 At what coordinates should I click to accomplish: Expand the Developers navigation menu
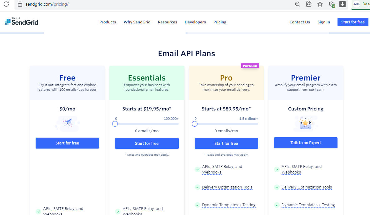tap(195, 22)
